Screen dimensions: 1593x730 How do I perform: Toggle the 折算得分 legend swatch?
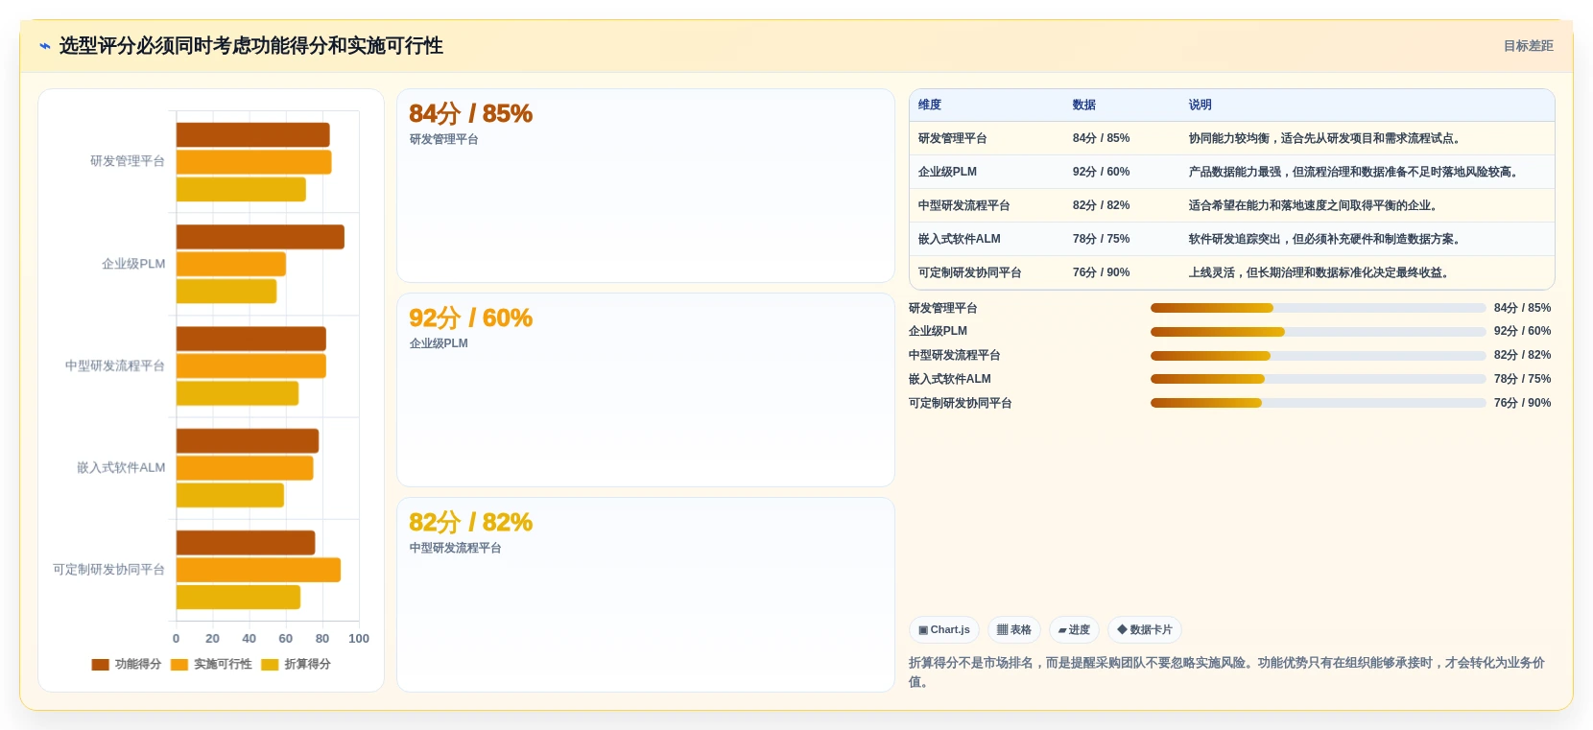[x=270, y=665]
